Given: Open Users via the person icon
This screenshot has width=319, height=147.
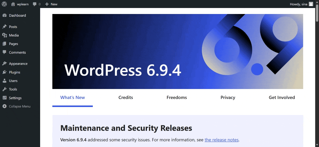Looking at the screenshot, I should coord(4,80).
